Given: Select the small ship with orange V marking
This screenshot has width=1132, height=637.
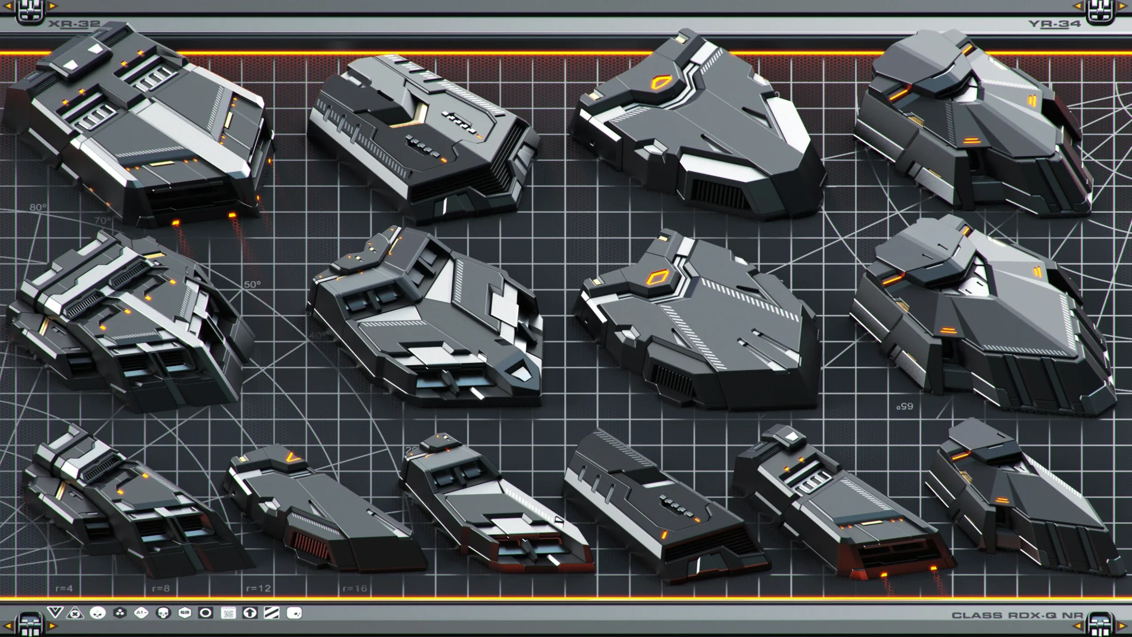Looking at the screenshot, I should (325, 509).
